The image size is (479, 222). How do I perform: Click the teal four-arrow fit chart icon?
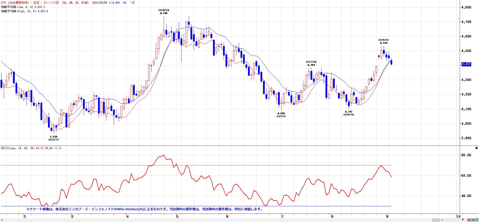coord(477,220)
